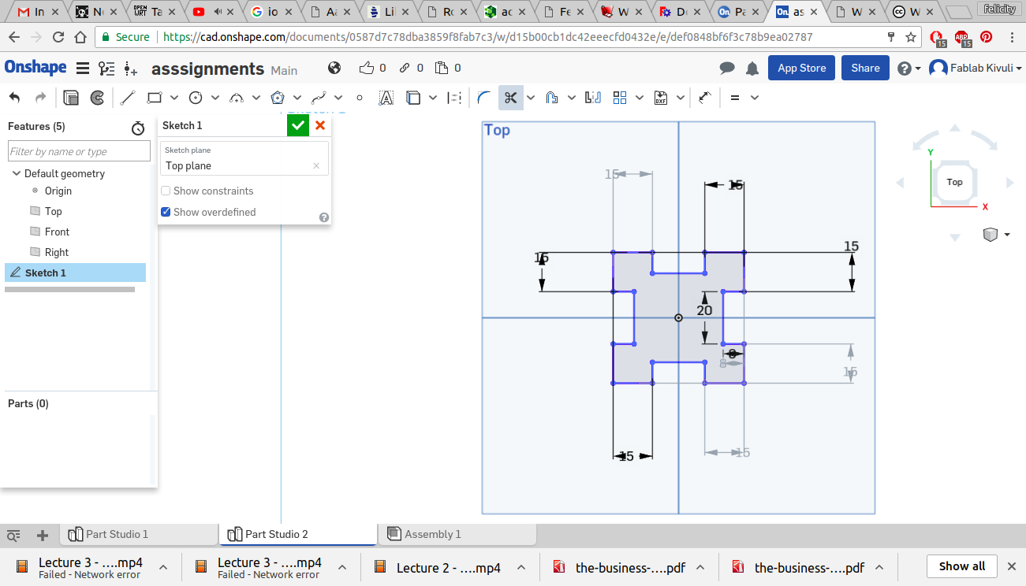
Task: Click the Top face of view cube
Action: coord(954,182)
